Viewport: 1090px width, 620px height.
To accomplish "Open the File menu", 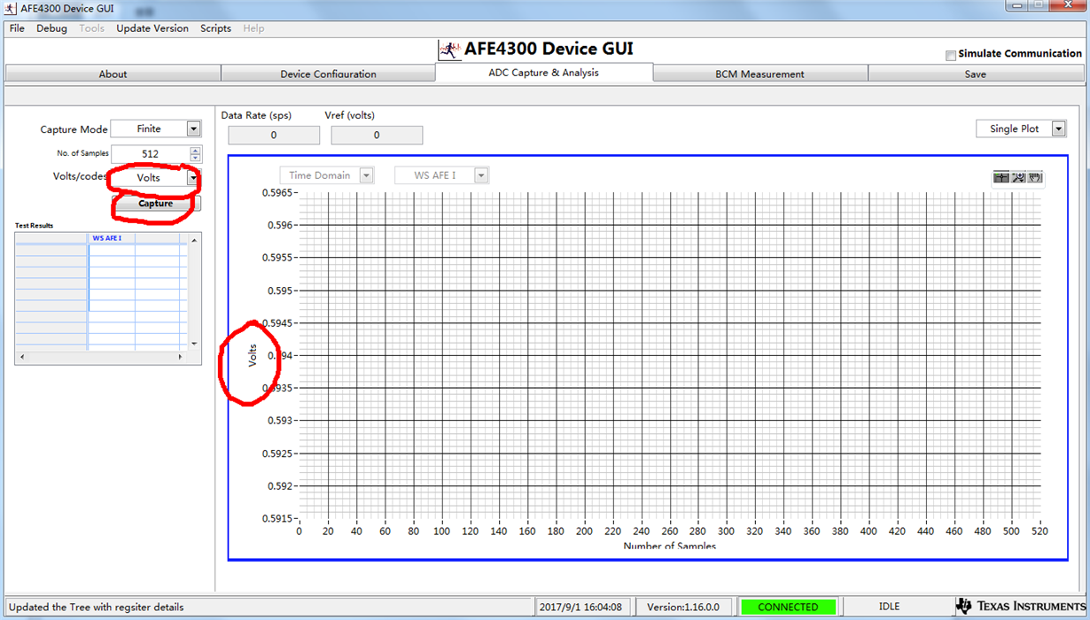I will pos(17,28).
